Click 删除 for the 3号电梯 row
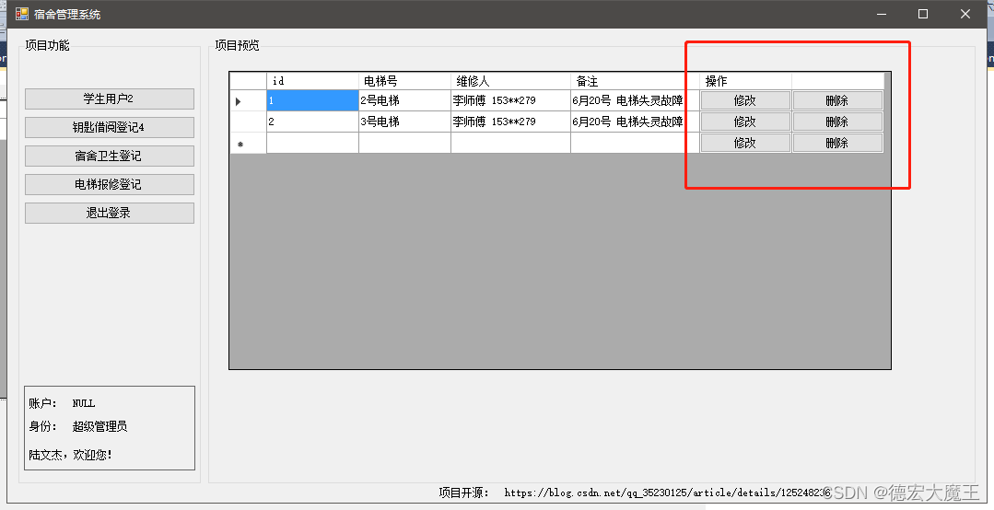The height and width of the screenshot is (510, 994). click(x=837, y=122)
